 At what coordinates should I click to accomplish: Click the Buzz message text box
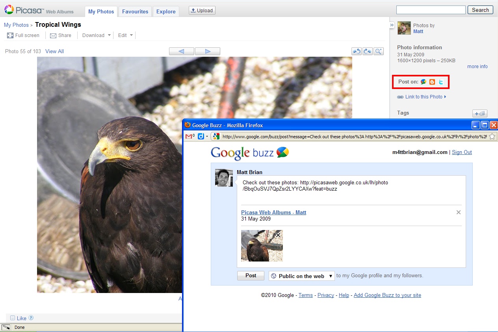click(x=351, y=191)
